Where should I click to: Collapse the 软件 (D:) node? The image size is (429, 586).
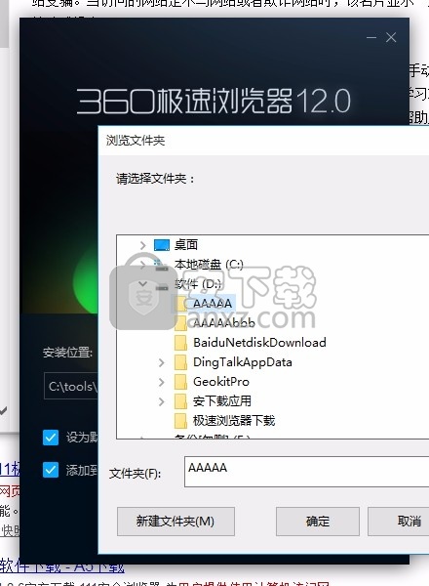pos(142,284)
